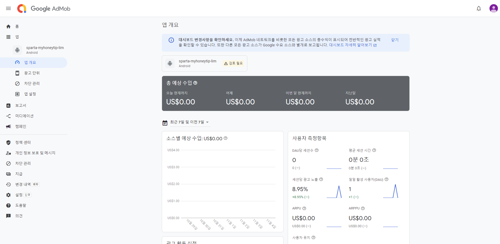Click the 오늘 현재까지 US$0.00 value
The width and height of the screenshot is (500, 244).
click(181, 102)
